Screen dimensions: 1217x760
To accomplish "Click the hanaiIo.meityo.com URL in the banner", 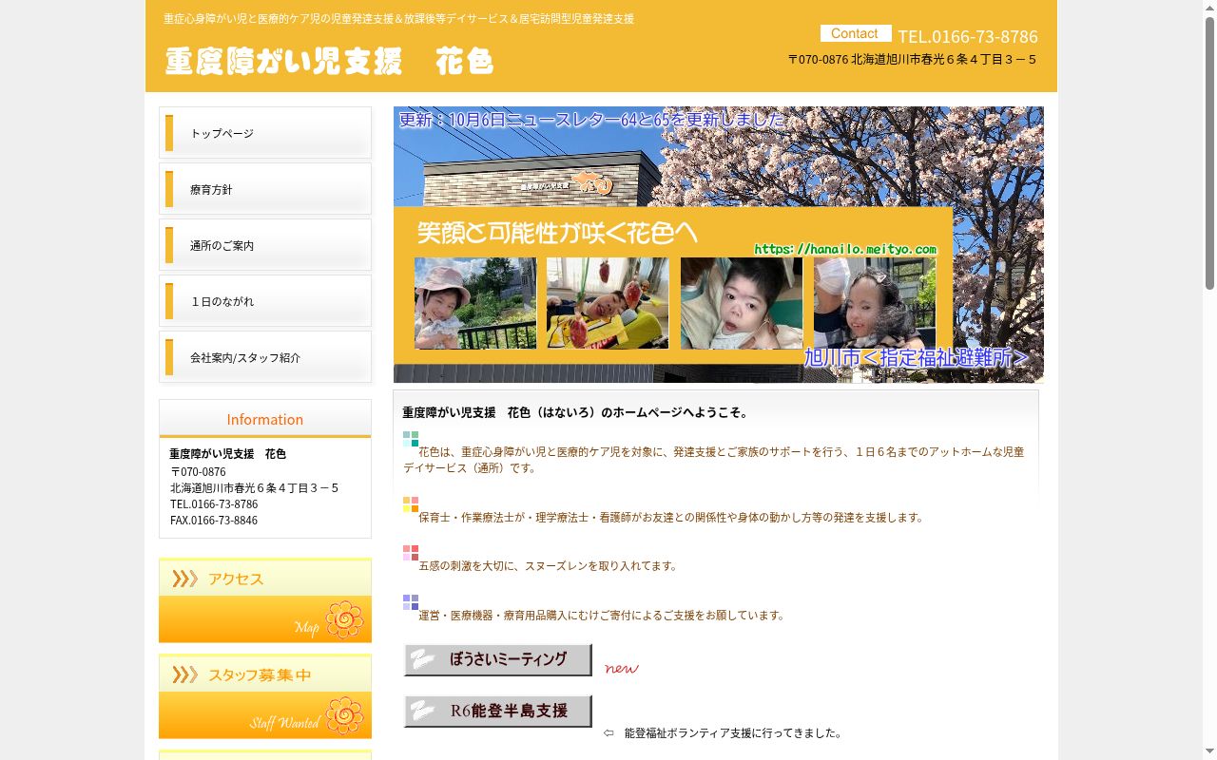I will (845, 249).
